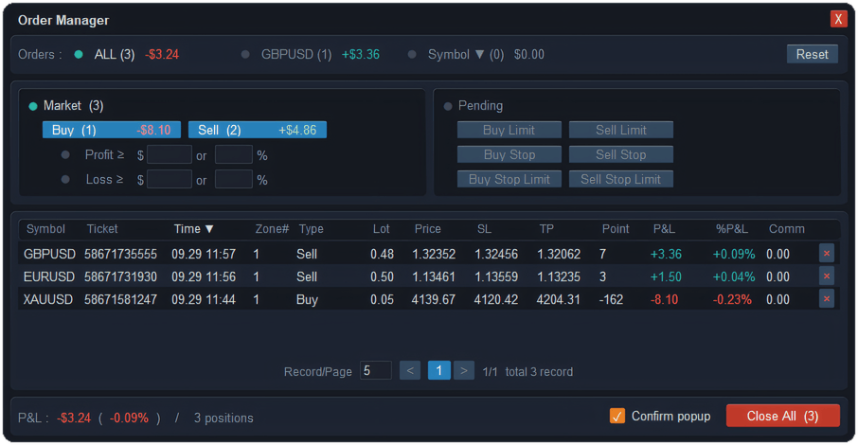Select the GBPUSD orders radio button
858x445 pixels.
coord(245,54)
